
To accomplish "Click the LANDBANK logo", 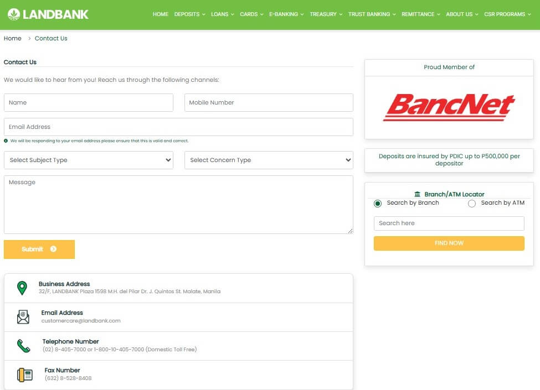I will pos(47,14).
